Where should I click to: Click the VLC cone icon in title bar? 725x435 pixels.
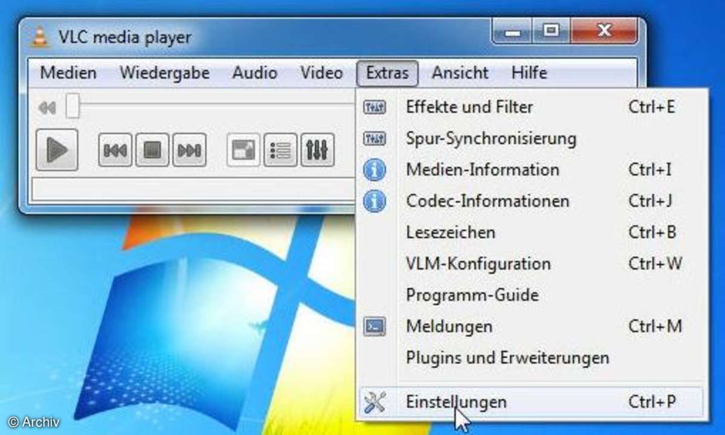coord(40,37)
